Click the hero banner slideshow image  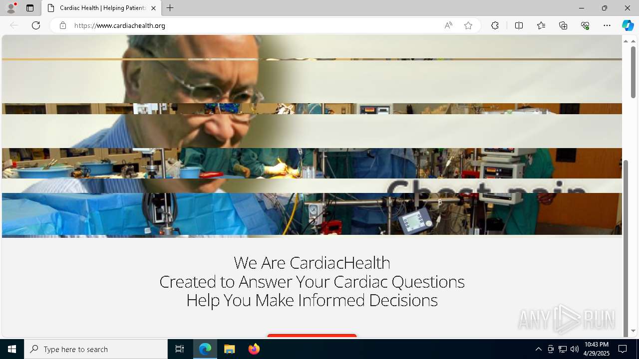tap(312, 136)
